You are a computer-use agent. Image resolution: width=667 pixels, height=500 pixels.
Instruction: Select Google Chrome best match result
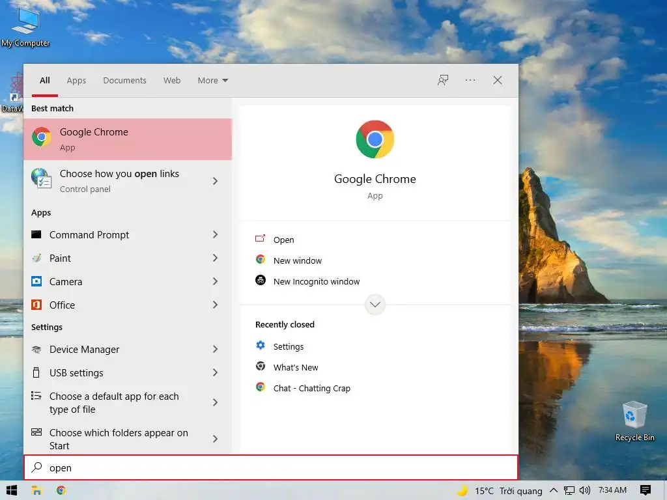(x=128, y=139)
